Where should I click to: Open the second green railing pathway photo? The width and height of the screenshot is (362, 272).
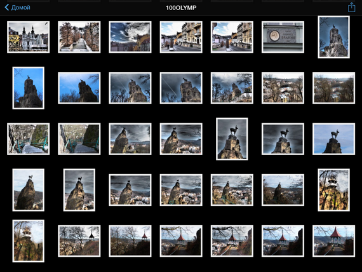coord(79,139)
